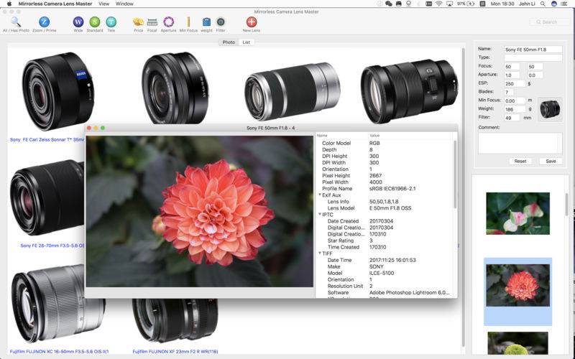Click the metadata panel scrollbar
575x359 pixels.
pos(455,174)
